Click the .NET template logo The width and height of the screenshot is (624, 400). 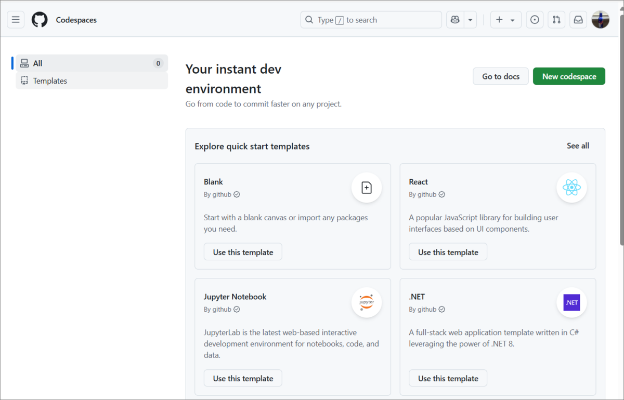[571, 302]
